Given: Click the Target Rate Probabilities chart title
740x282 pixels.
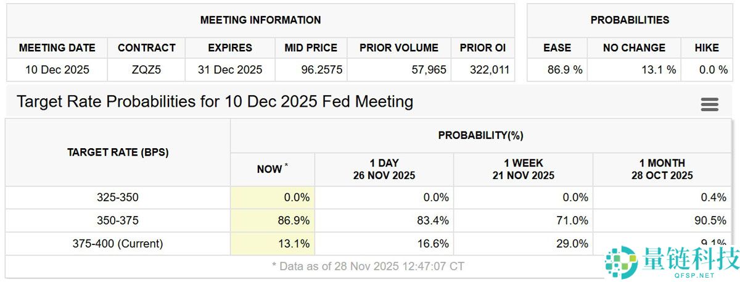Looking at the screenshot, I should (215, 102).
